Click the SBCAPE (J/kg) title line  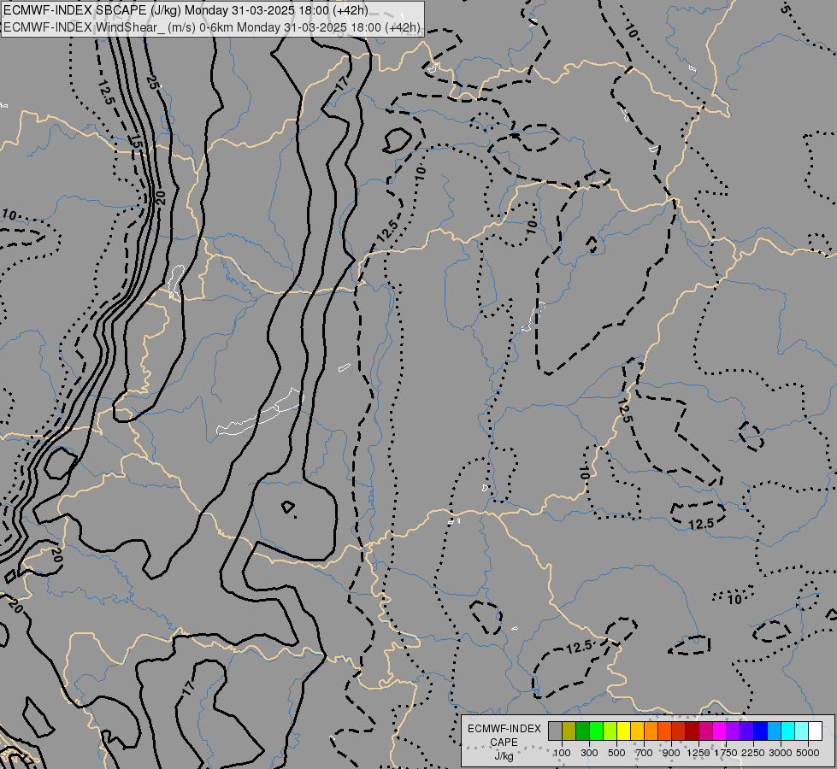pyautogui.click(x=186, y=10)
